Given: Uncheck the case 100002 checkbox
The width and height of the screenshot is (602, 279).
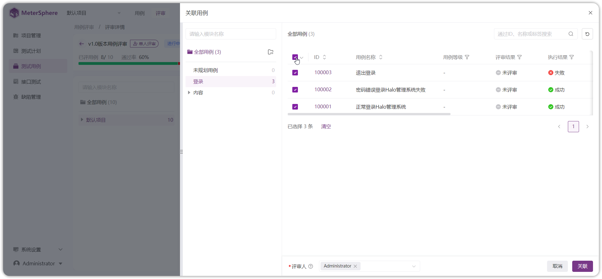Looking at the screenshot, I should coord(295,90).
